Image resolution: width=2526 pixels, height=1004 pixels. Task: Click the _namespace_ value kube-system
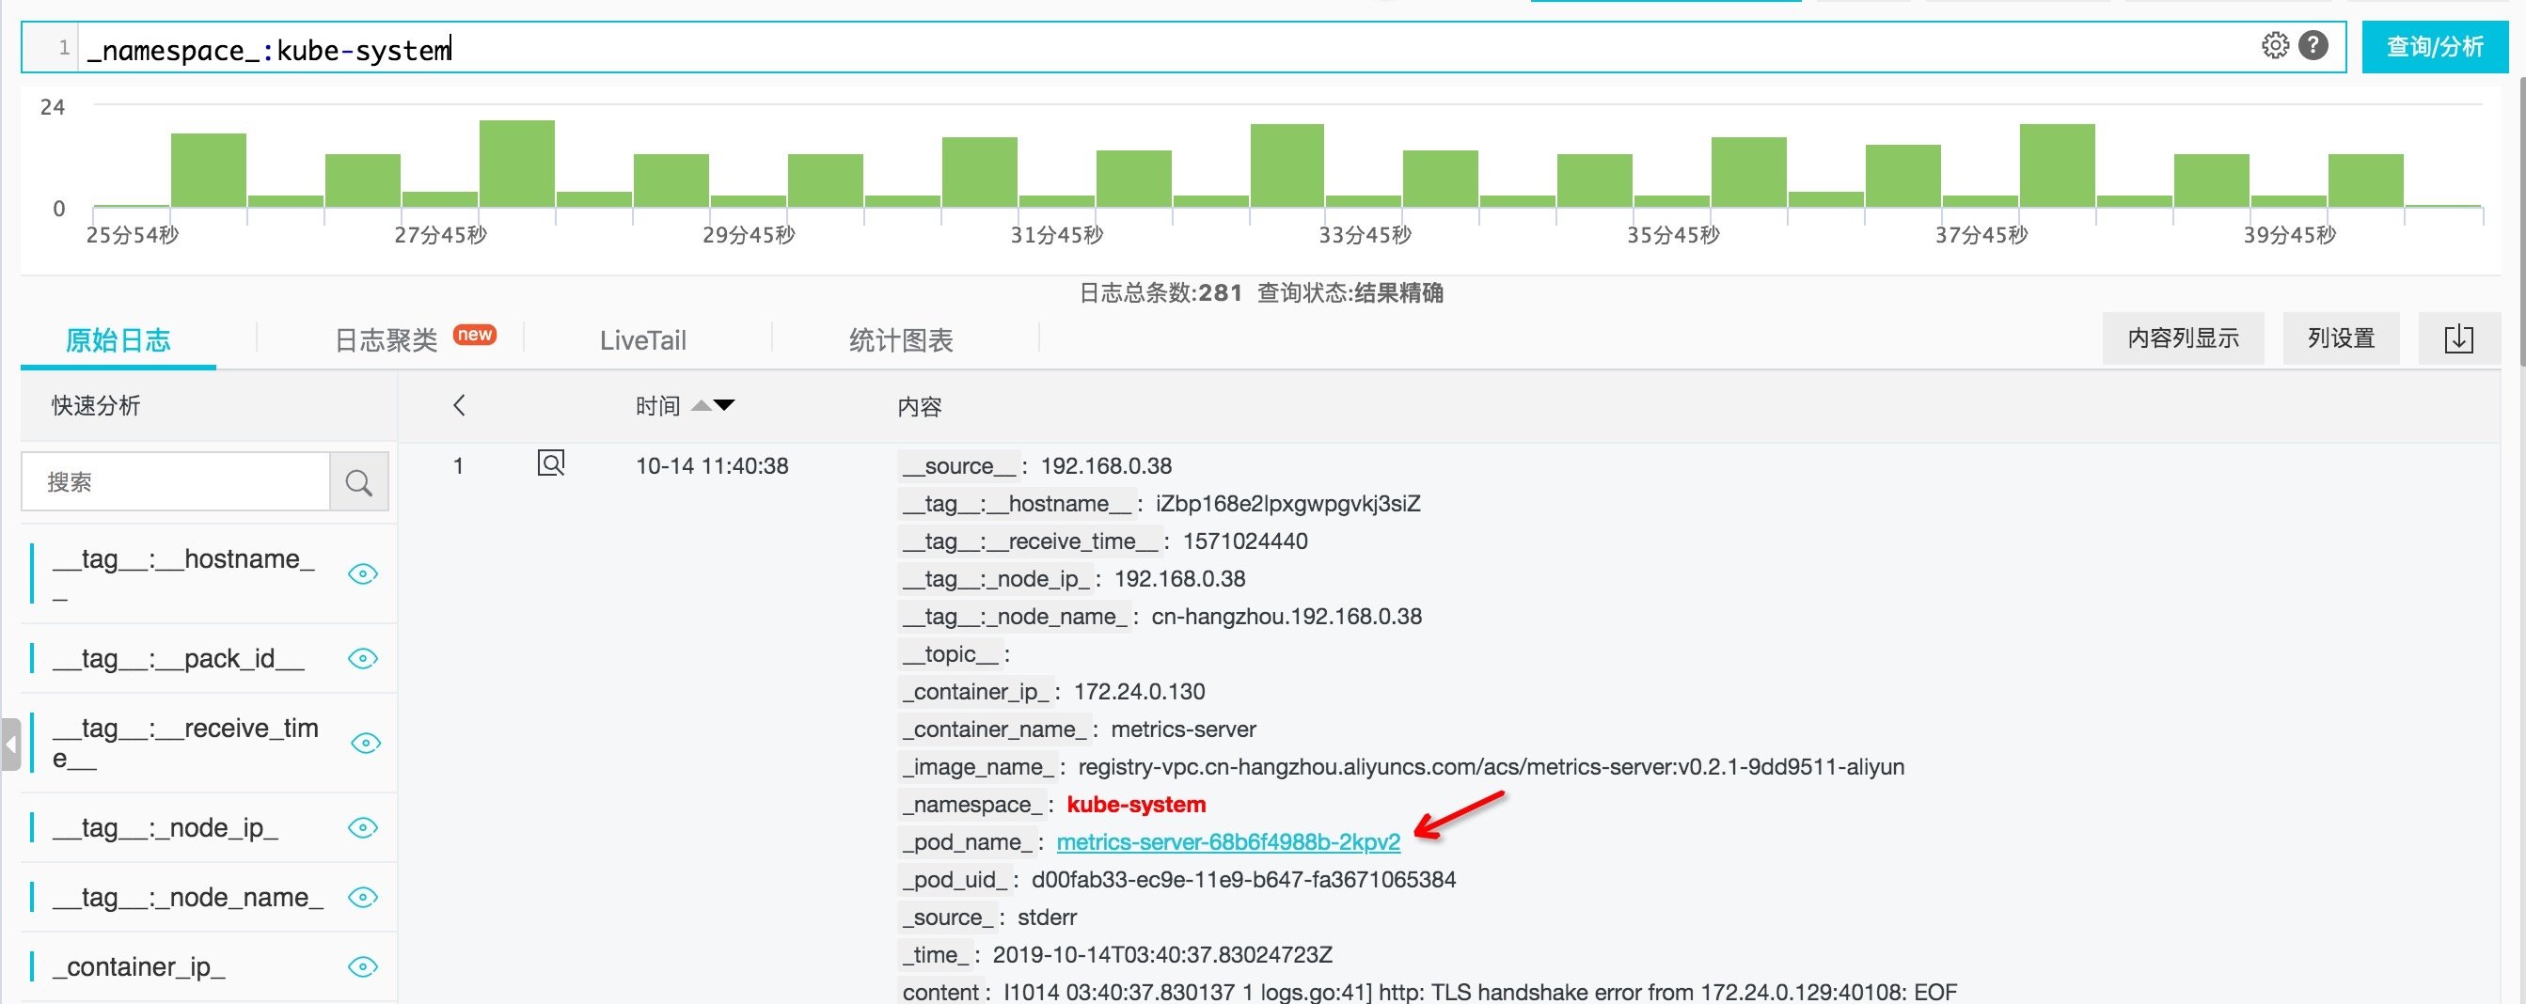point(1136,805)
